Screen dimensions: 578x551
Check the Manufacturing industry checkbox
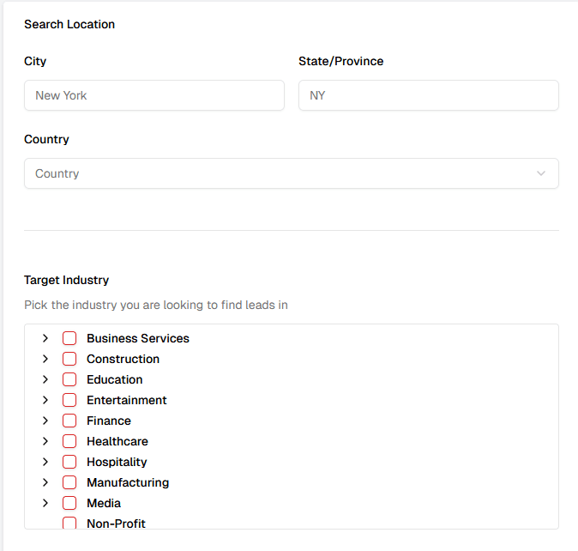click(x=69, y=482)
